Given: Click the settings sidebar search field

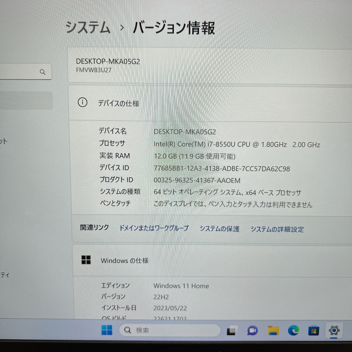Looking at the screenshot, I should (26, 72).
